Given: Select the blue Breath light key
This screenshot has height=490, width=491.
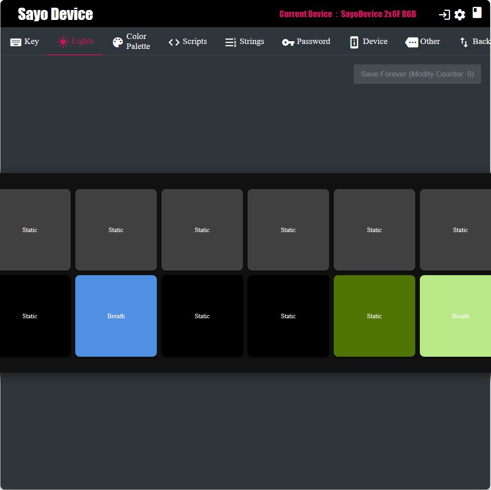Looking at the screenshot, I should click(116, 316).
